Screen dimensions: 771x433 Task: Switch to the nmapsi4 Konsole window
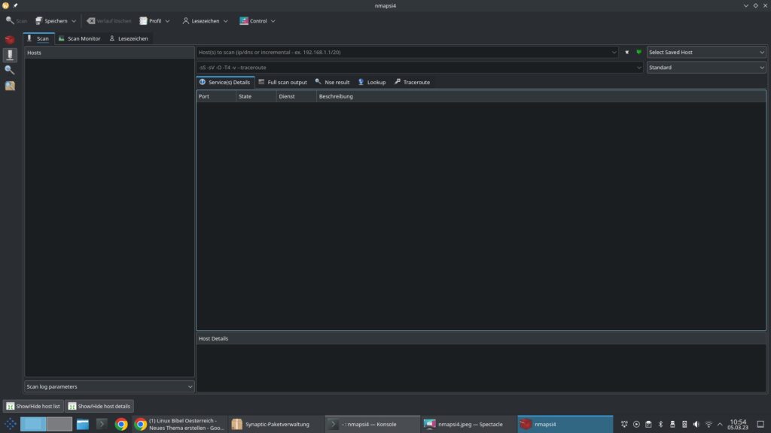372,424
